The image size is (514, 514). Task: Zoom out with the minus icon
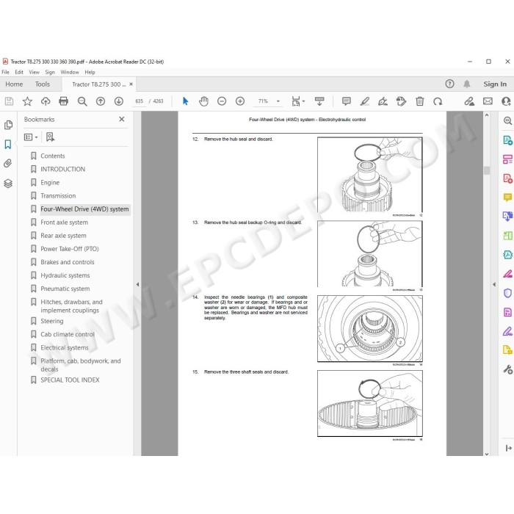coord(222,101)
